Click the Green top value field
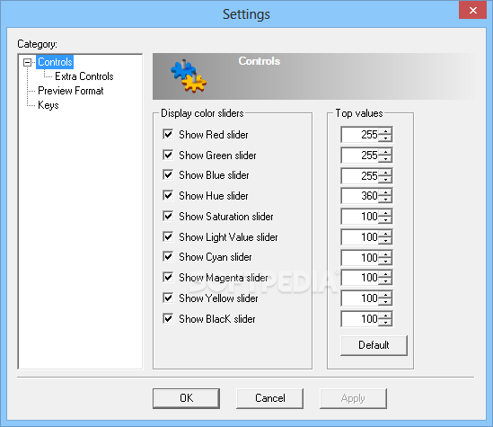Screen dimensions: 493x427 (360, 156)
